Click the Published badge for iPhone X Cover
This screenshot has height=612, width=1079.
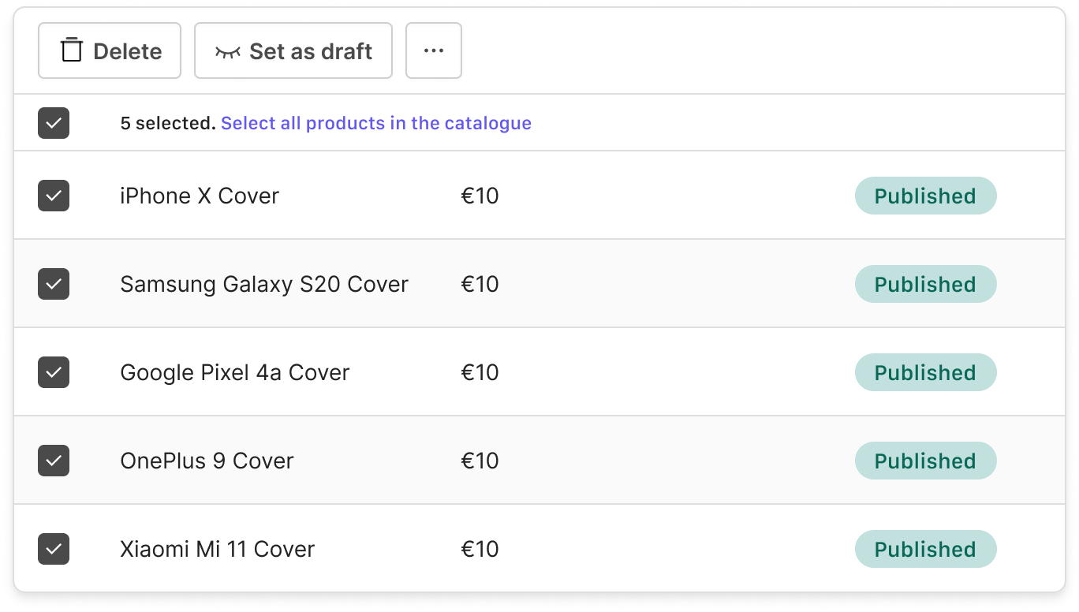pyautogui.click(x=925, y=196)
